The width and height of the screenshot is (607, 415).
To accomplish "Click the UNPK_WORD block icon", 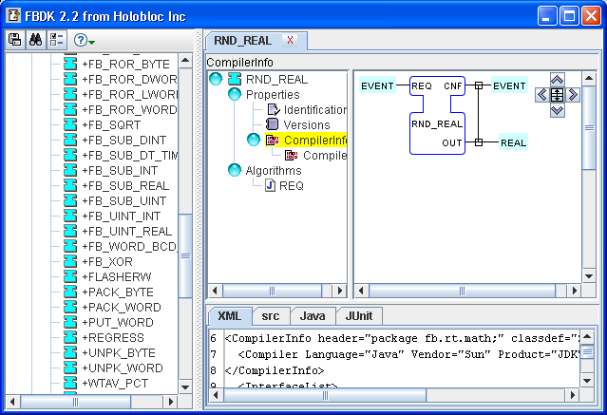I will coord(70,368).
